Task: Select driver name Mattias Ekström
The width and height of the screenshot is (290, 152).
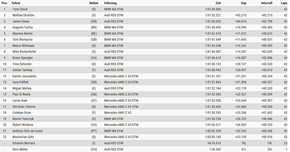Action: click(x=23, y=15)
